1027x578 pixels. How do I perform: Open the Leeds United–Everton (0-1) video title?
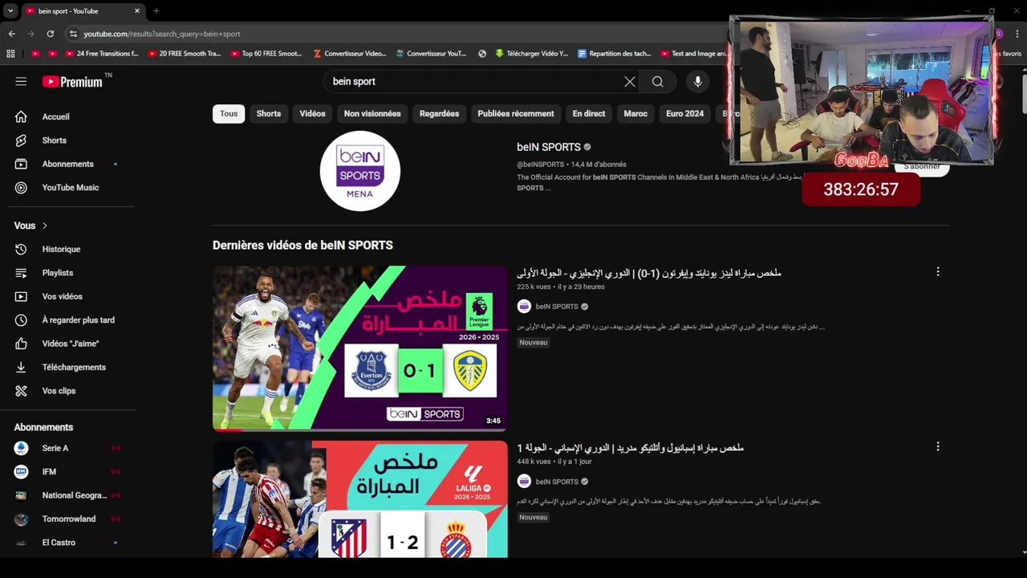649,273
